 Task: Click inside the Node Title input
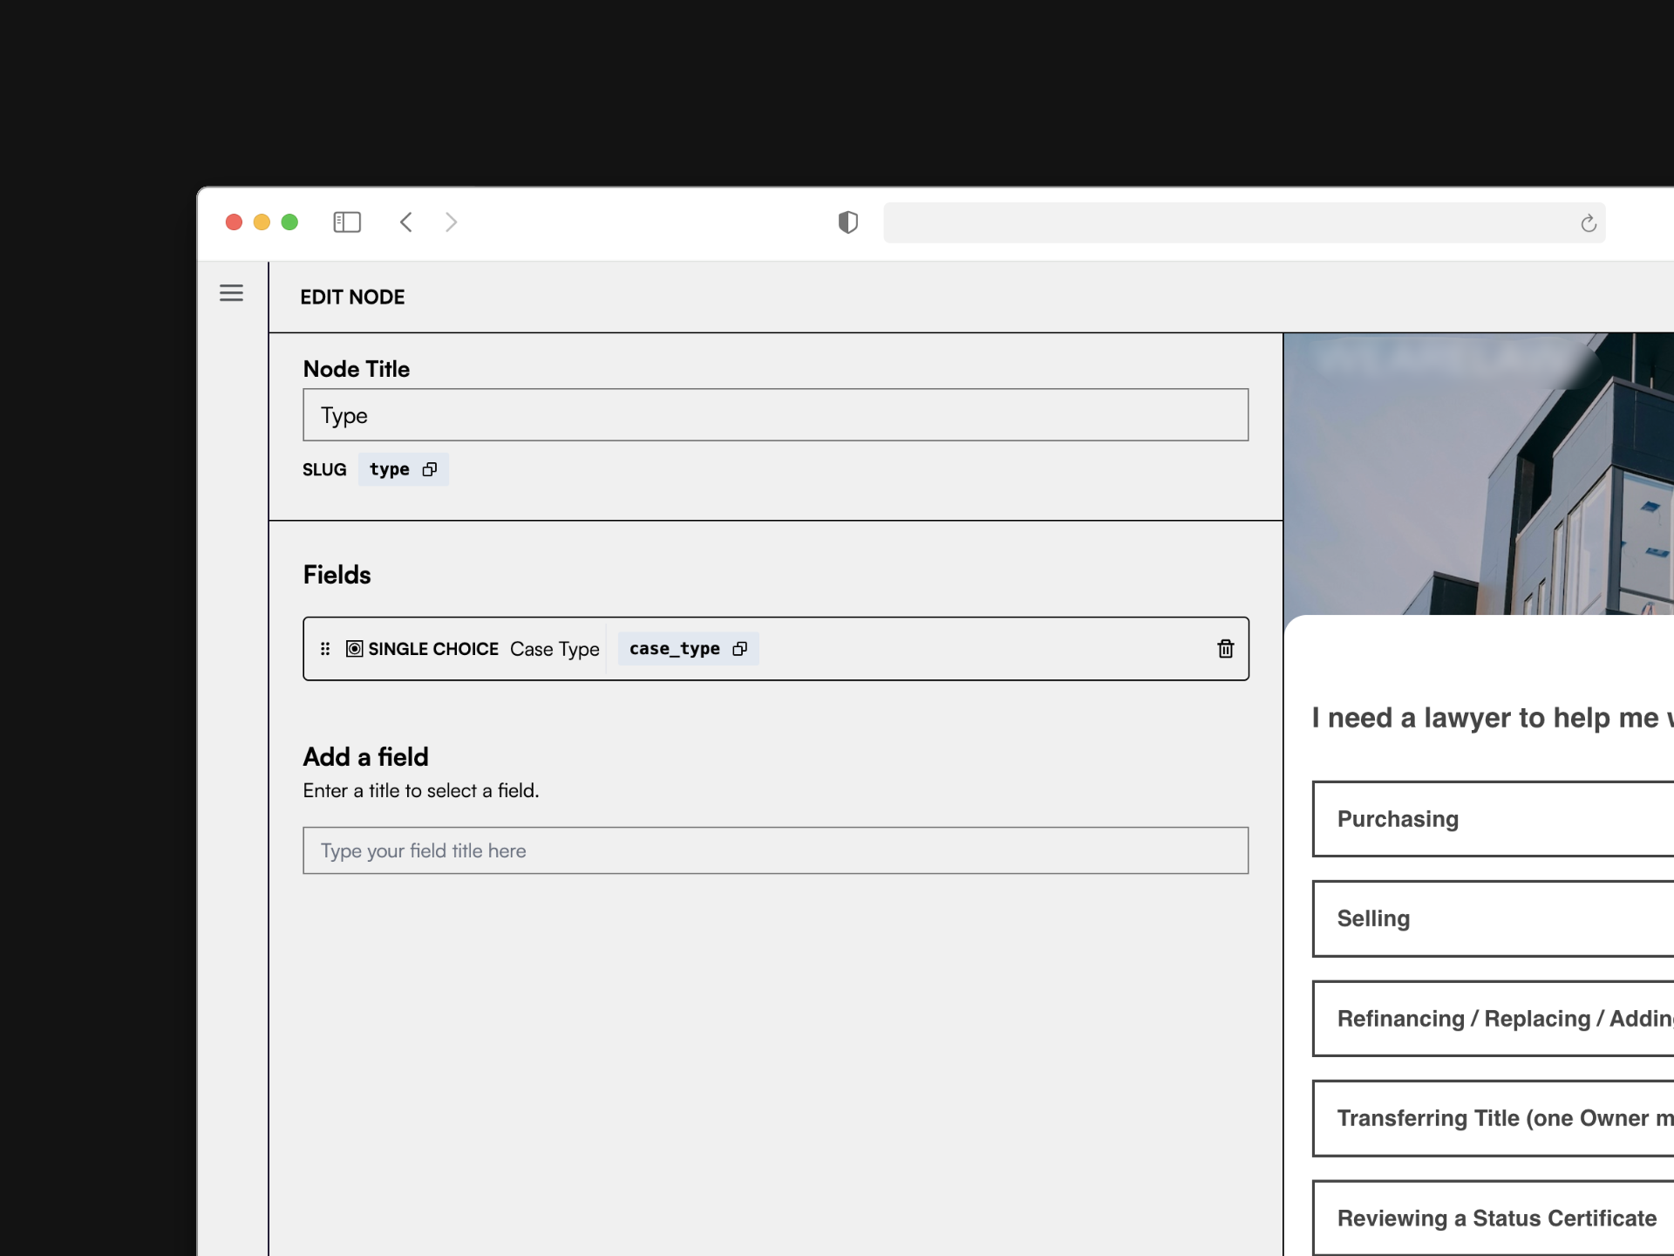[x=775, y=415]
